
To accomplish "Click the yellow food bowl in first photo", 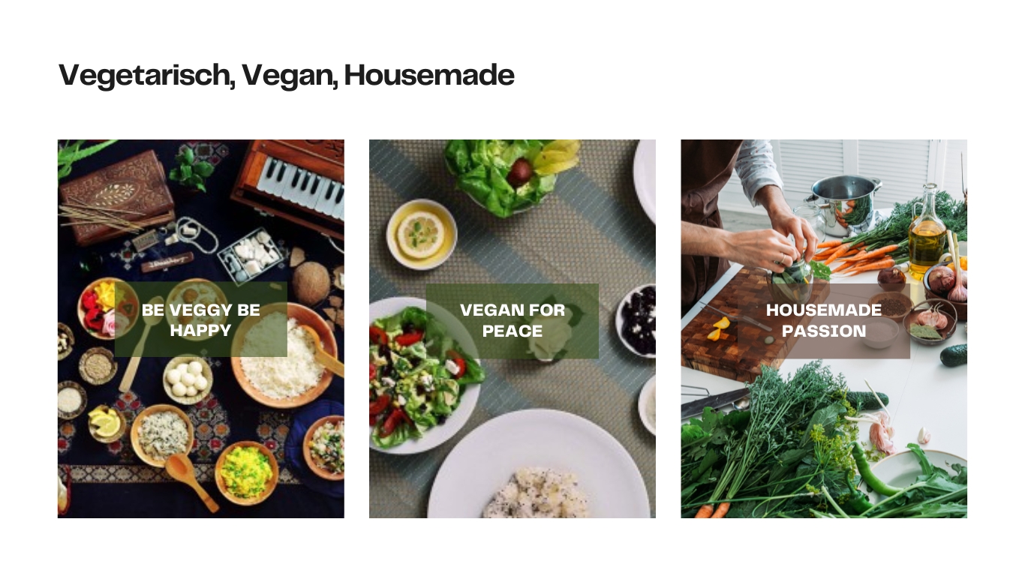I will click(247, 473).
